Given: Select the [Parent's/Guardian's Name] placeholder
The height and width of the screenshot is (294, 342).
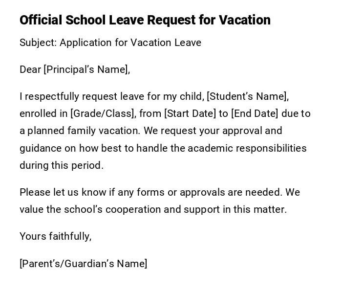Looking at the screenshot, I should 83,264.
